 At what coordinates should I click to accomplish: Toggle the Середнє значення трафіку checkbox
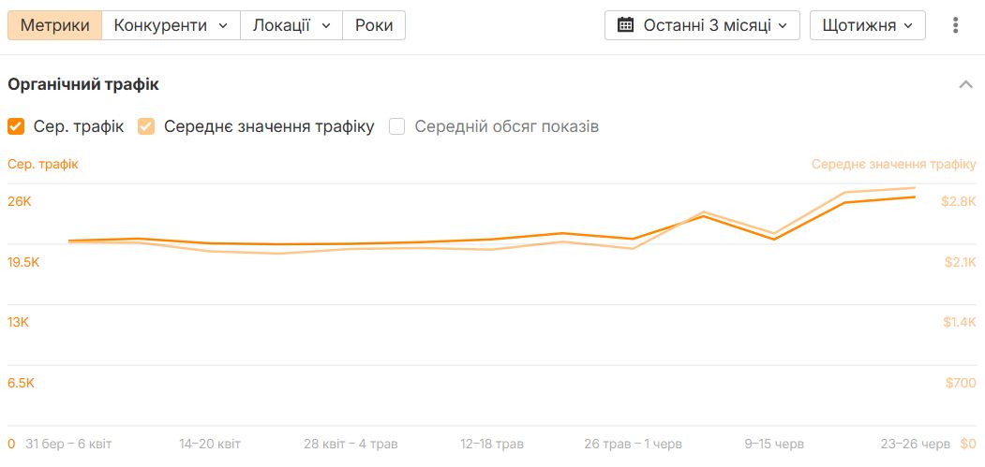146,126
